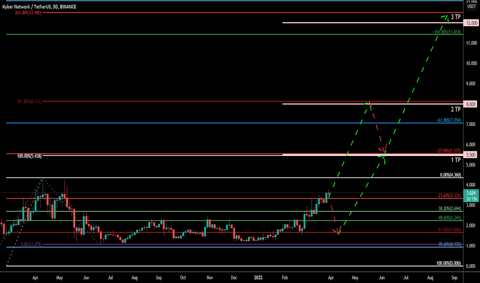
Task: Click the 2.000 price axis label
Action: (471, 225)
